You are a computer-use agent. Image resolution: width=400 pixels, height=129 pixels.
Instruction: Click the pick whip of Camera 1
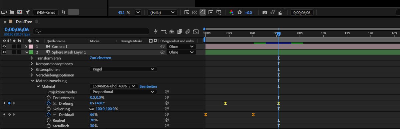(162, 47)
